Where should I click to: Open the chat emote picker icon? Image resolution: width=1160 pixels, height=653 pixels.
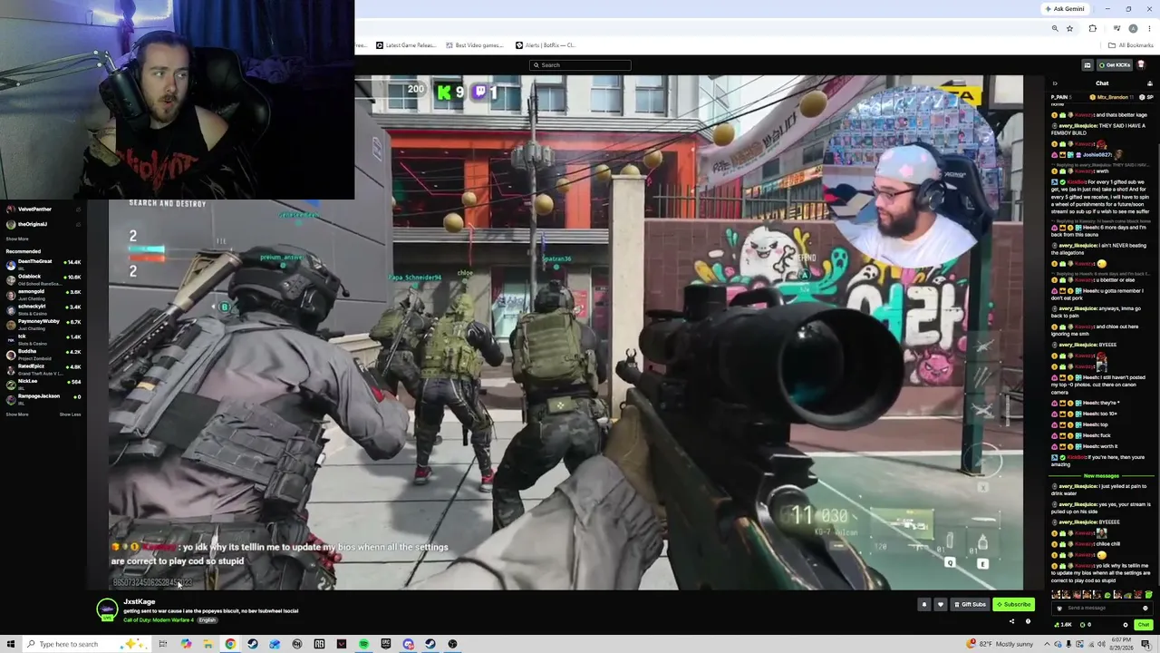(x=1145, y=608)
